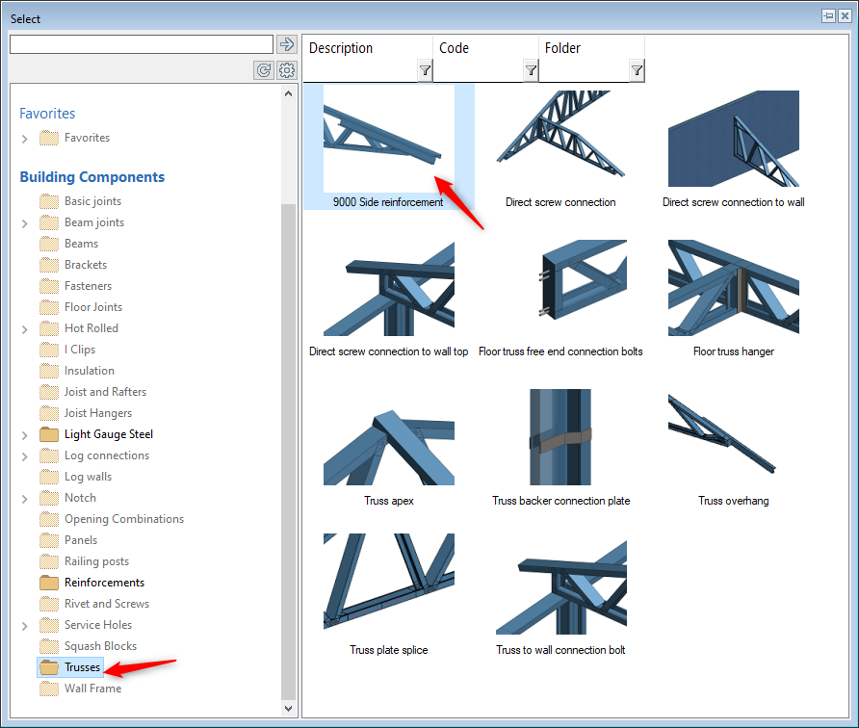The image size is (859, 728).
Task: Select the Reinforcements folder
Action: pos(104,583)
